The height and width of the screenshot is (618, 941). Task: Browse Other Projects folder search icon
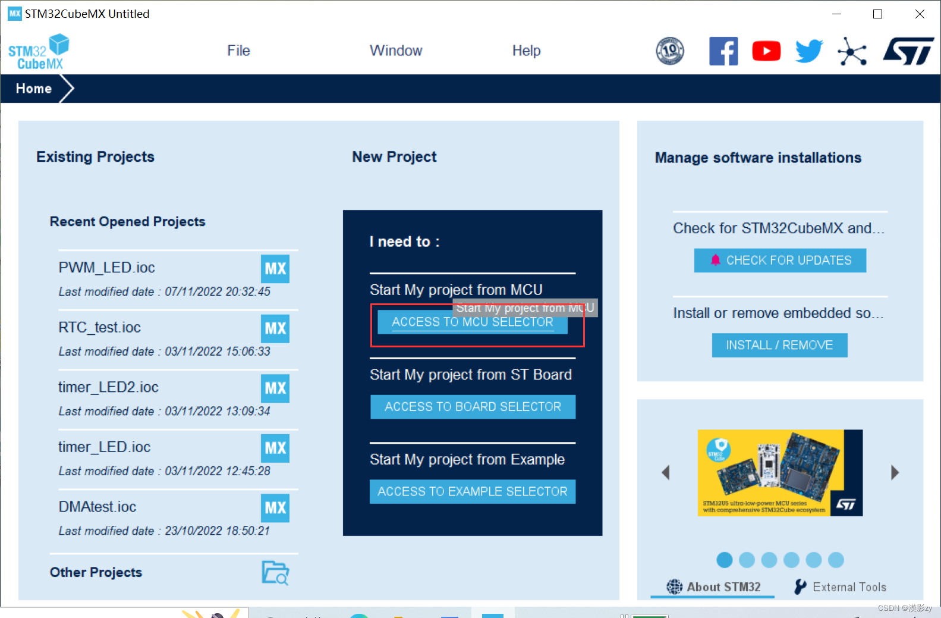click(275, 573)
